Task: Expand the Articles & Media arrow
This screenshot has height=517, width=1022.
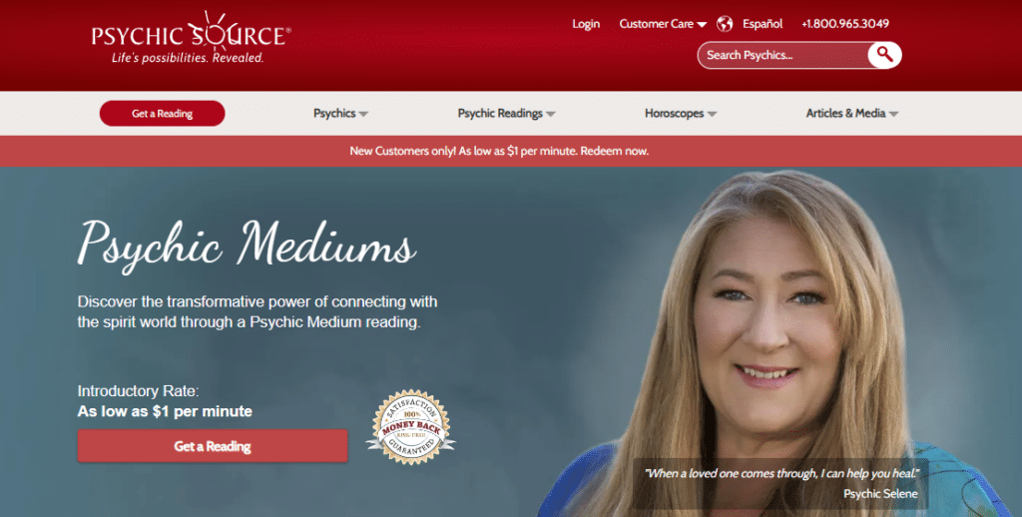Action: click(893, 114)
